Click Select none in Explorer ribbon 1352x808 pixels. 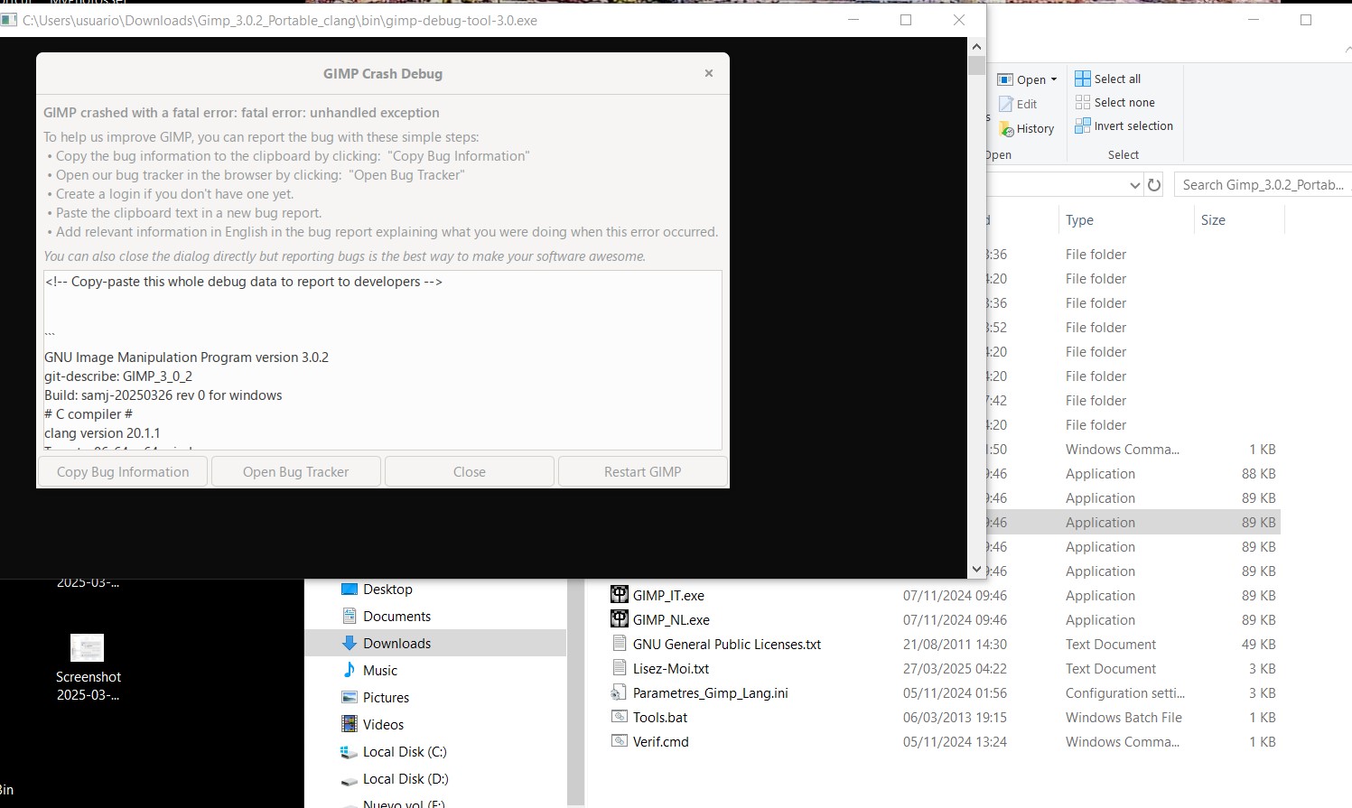1114,102
